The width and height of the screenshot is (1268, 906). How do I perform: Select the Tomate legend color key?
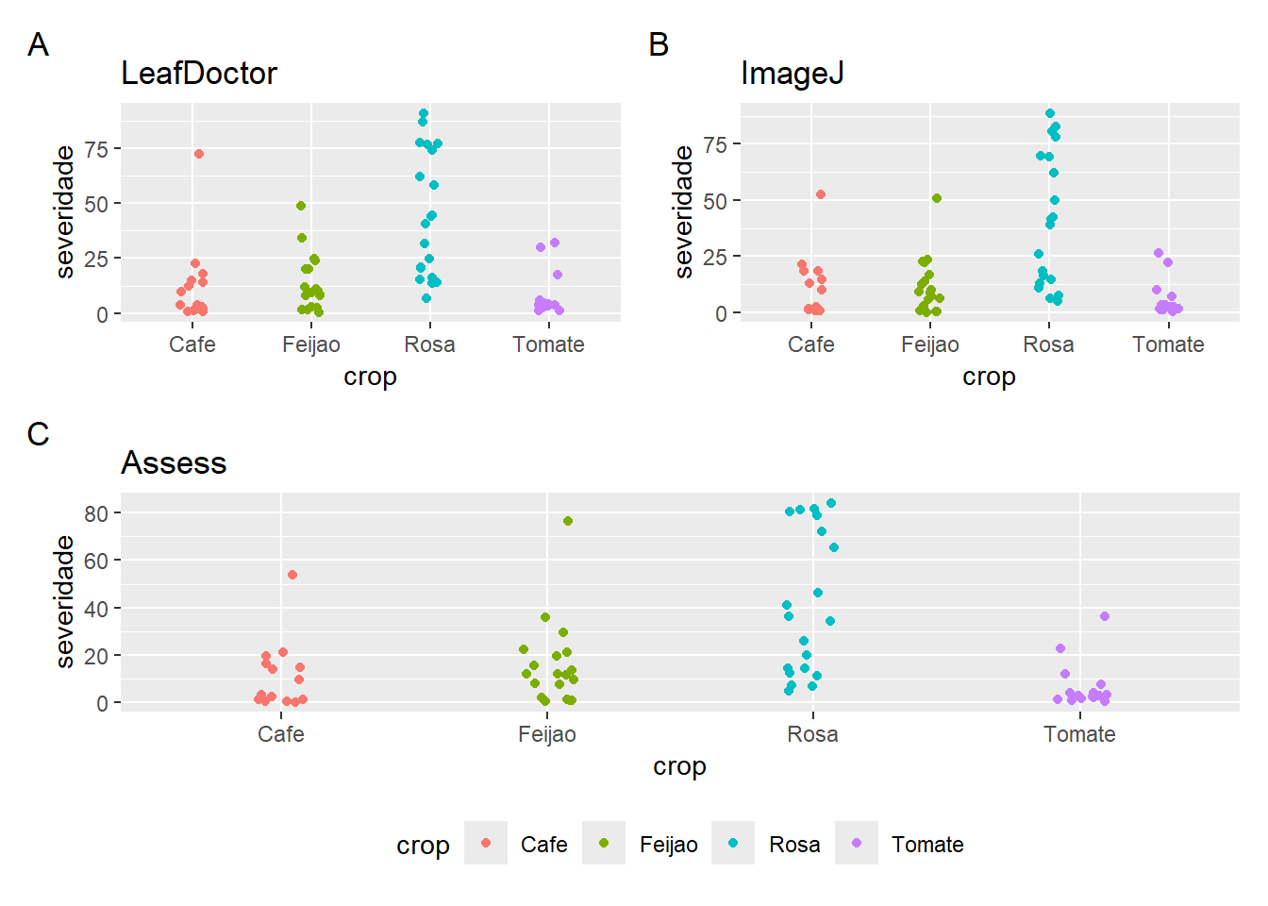pyautogui.click(x=857, y=843)
